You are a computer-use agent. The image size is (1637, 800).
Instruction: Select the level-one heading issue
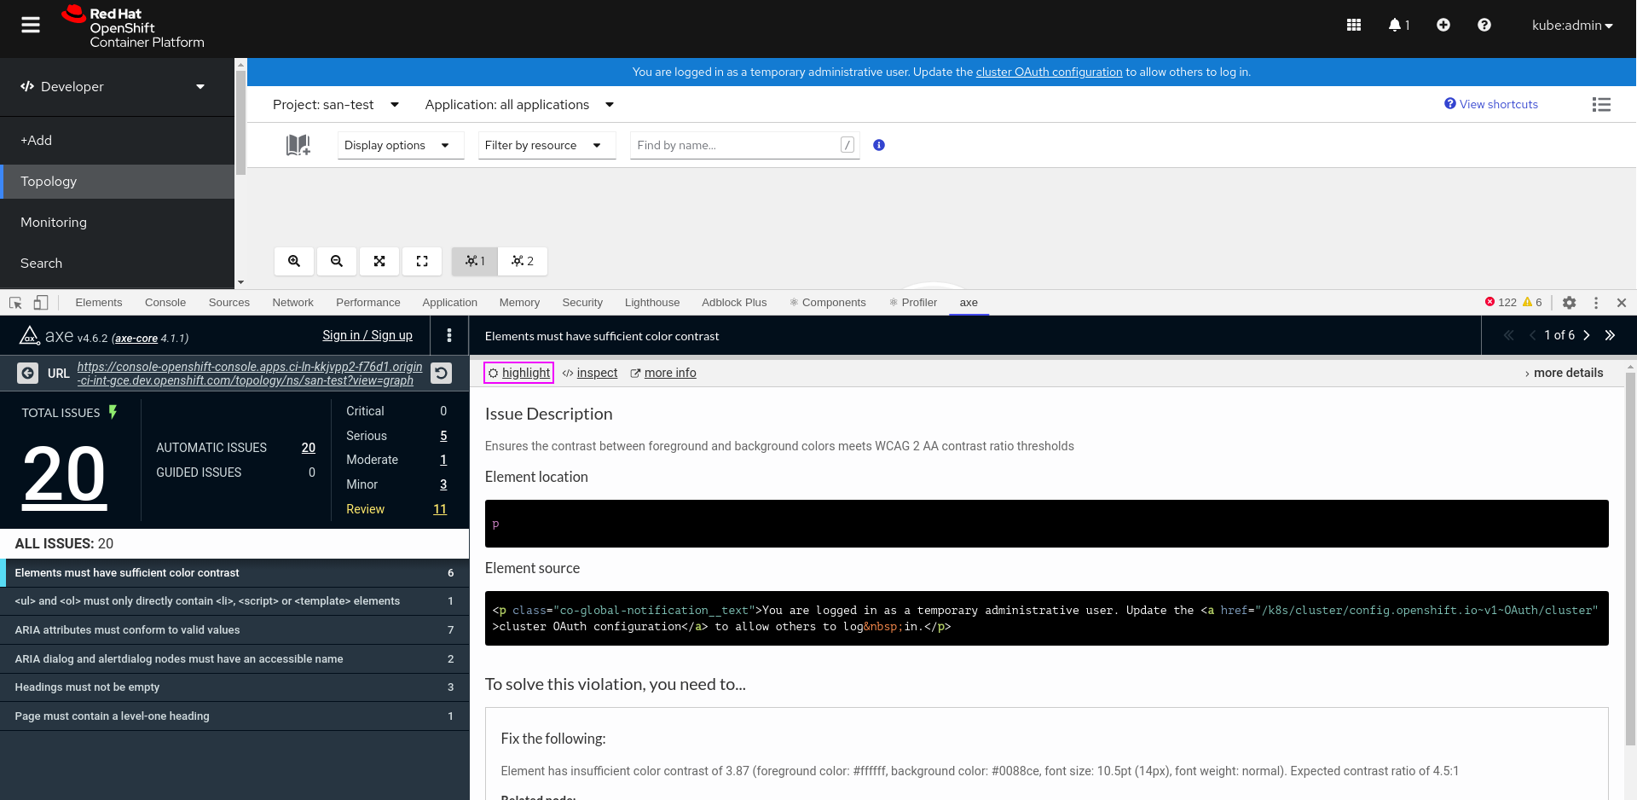tap(234, 716)
